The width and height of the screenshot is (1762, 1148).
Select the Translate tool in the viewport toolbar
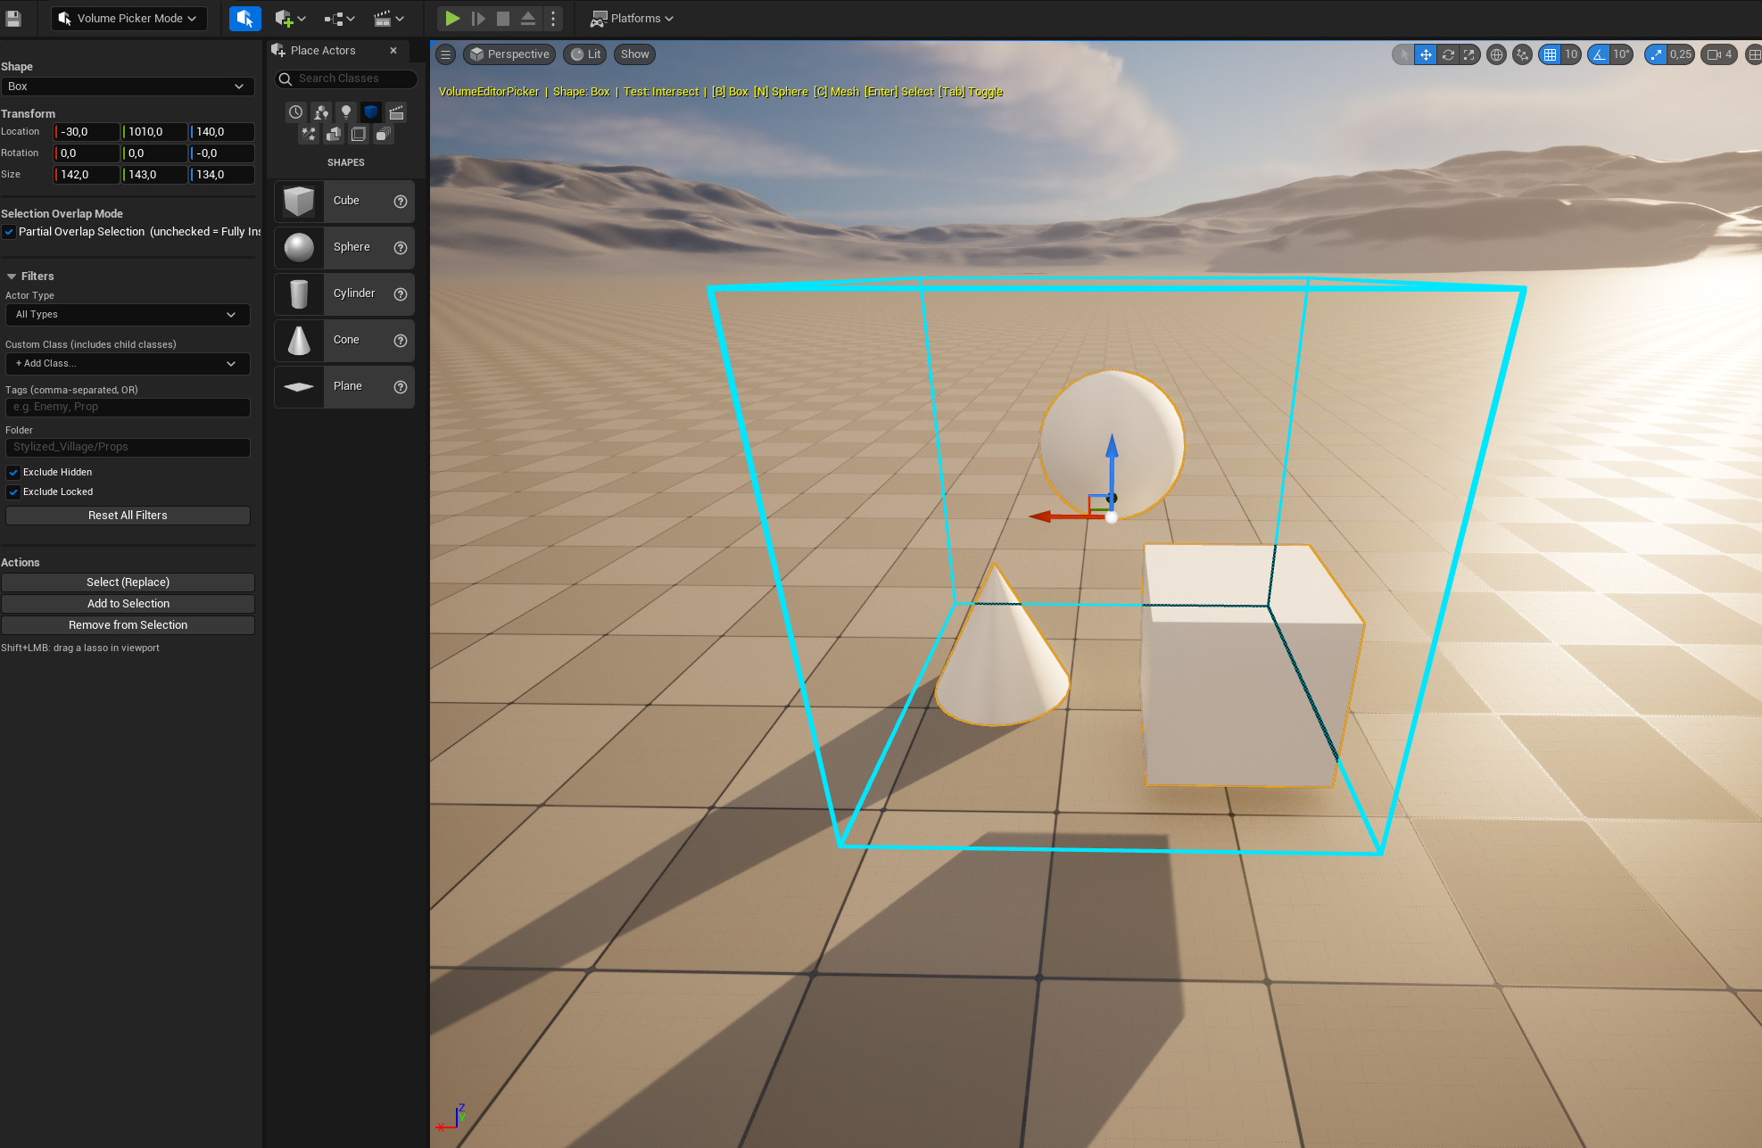point(1425,54)
